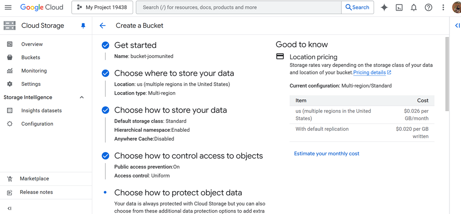Open the main navigation hamburger menu
Screen dimensions: 461x214
(8, 7)
